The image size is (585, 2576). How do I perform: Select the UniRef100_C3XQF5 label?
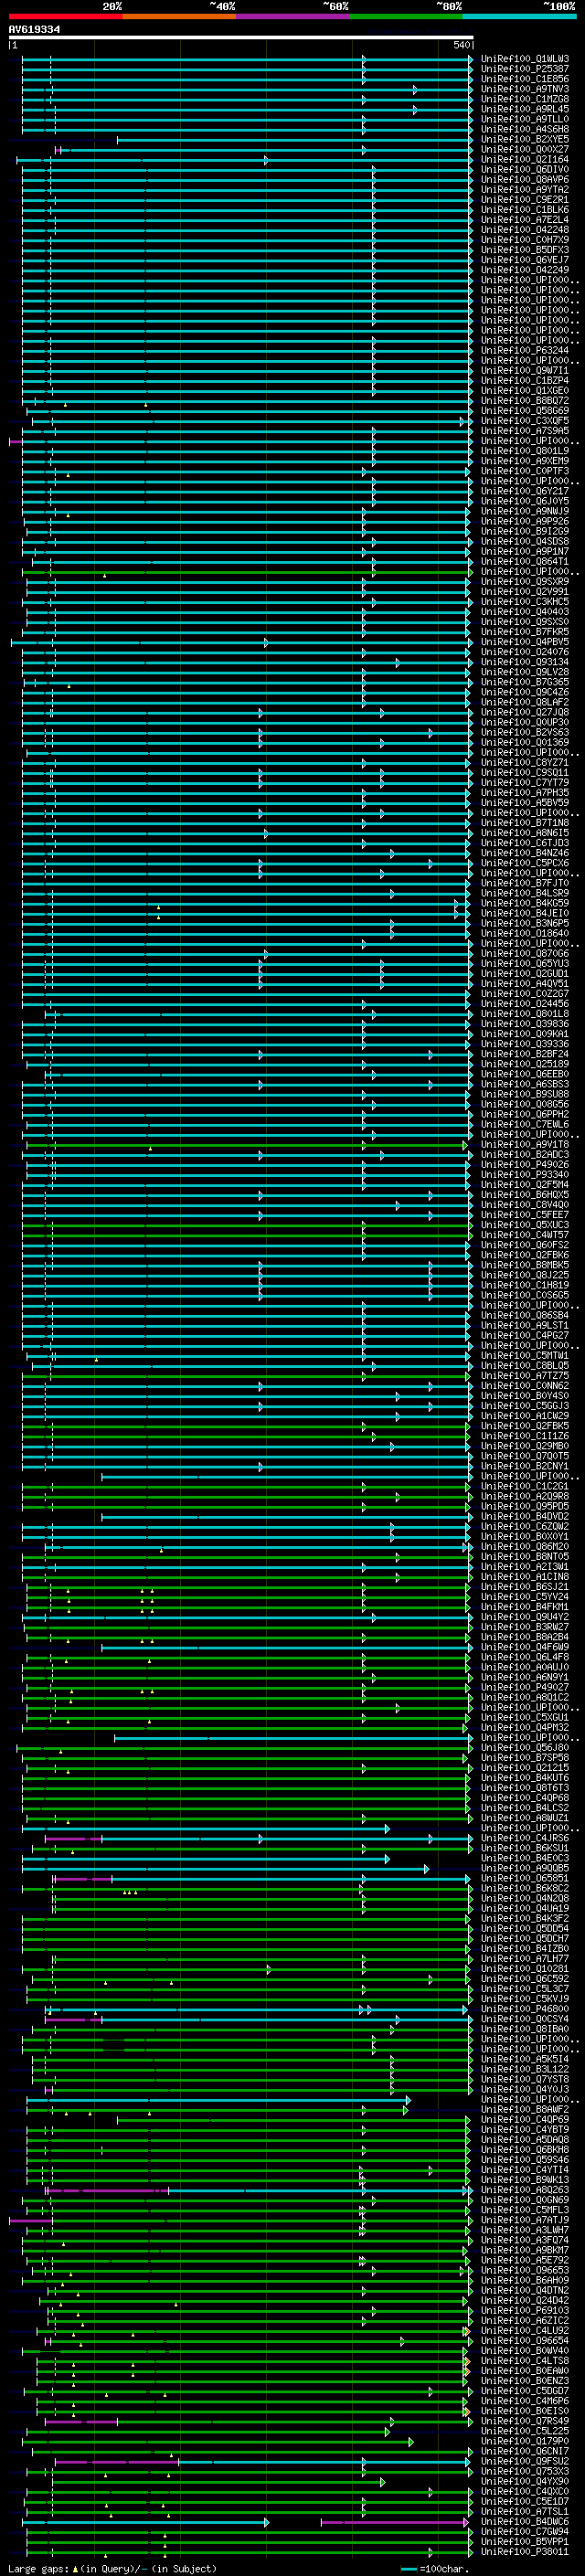click(525, 420)
